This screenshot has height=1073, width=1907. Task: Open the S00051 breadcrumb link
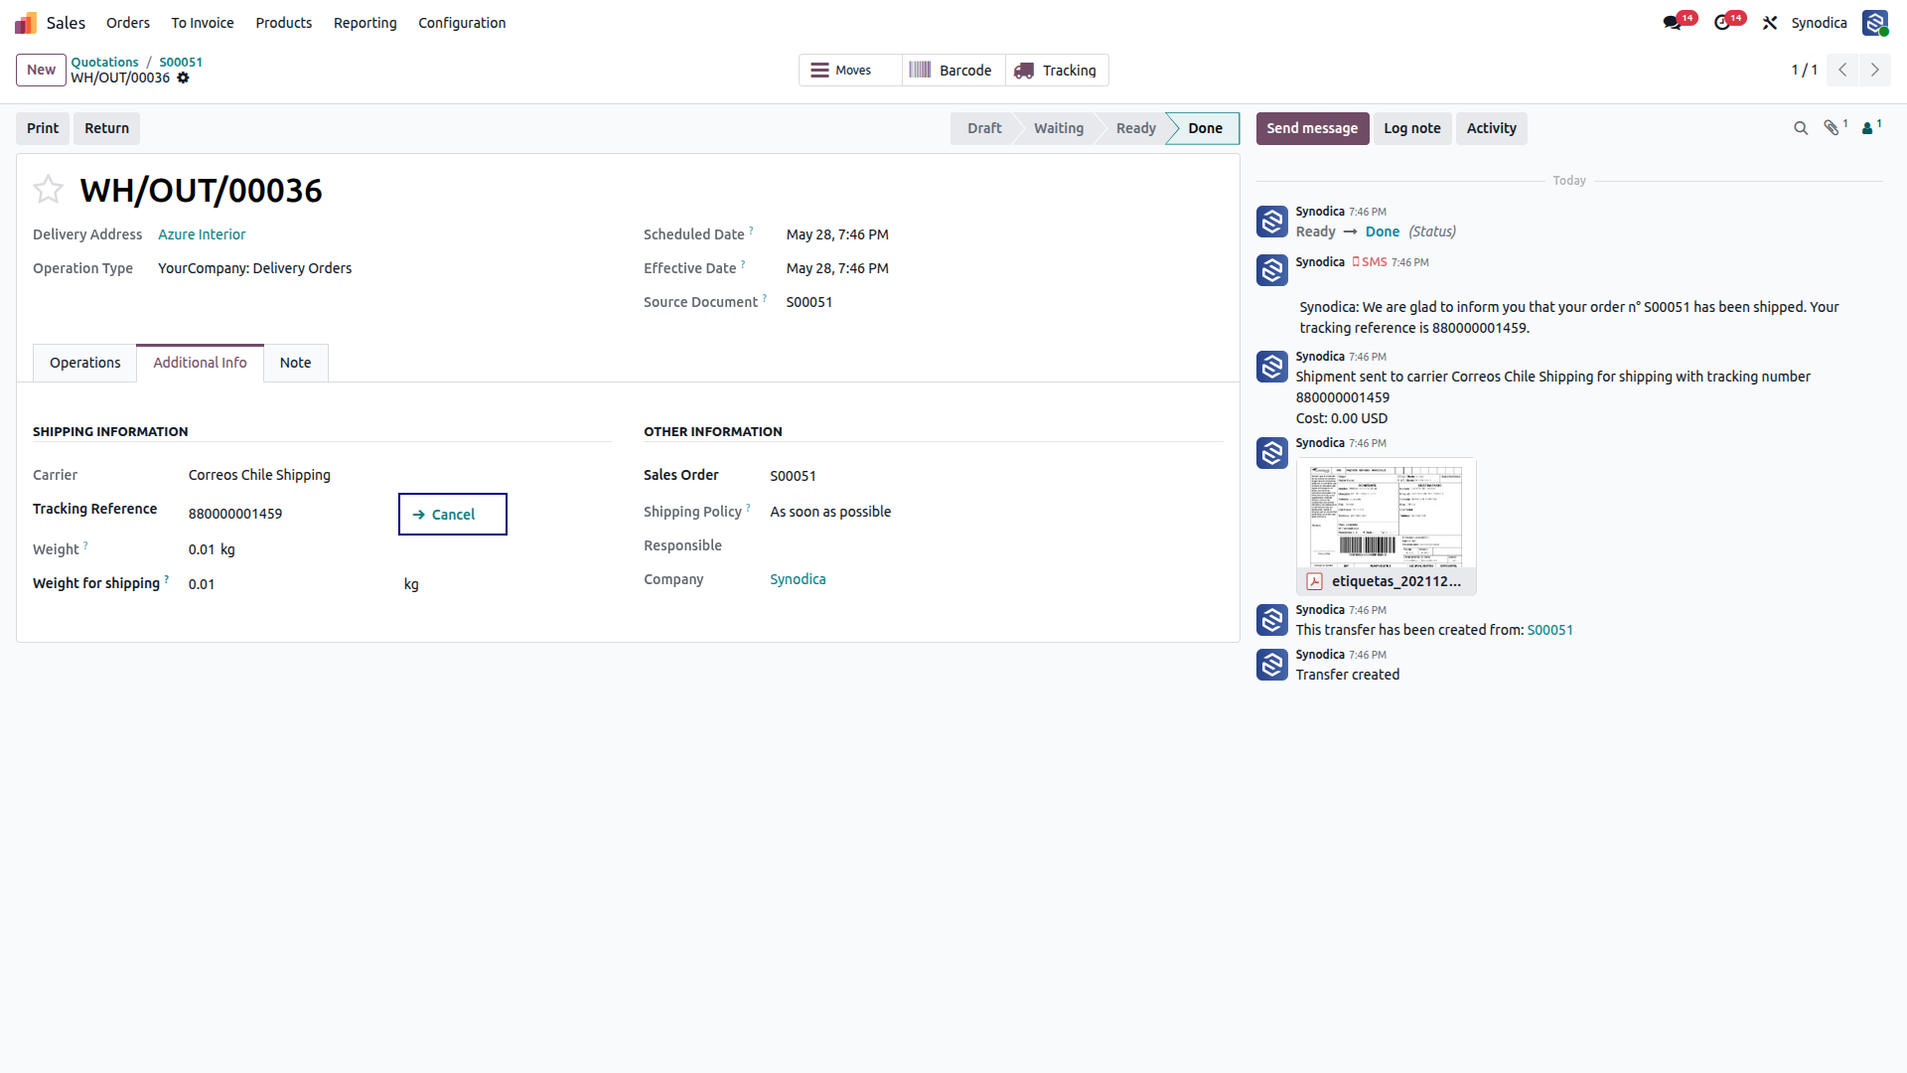pyautogui.click(x=181, y=62)
